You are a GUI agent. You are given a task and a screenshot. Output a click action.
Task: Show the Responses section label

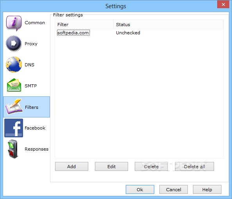37,149
